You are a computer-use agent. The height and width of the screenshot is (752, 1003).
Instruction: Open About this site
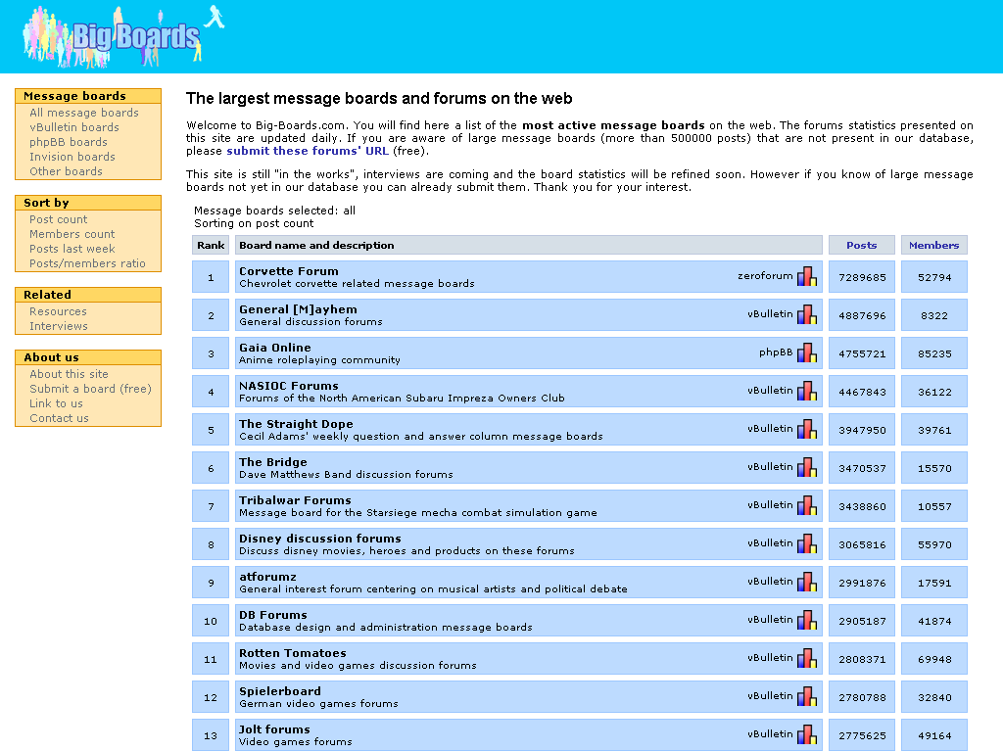tap(70, 374)
